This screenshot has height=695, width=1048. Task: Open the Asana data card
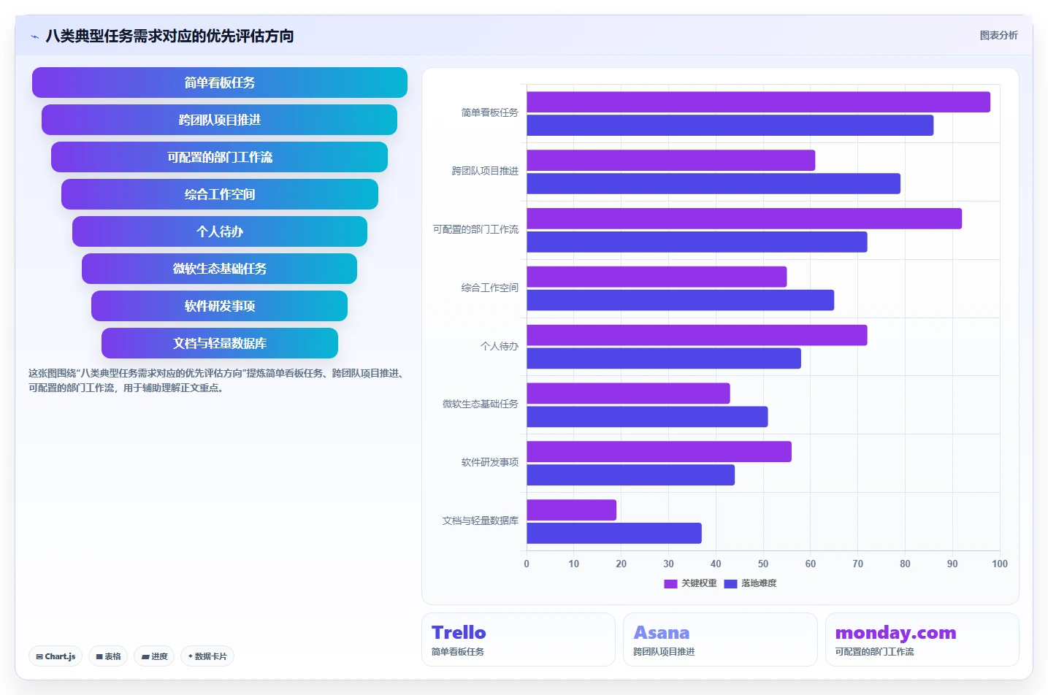click(x=720, y=640)
